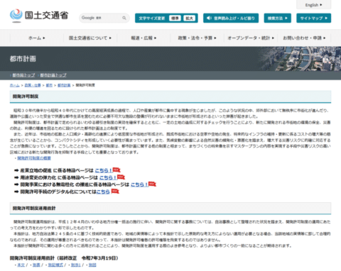Open the ホーム menu

(x=37, y=38)
